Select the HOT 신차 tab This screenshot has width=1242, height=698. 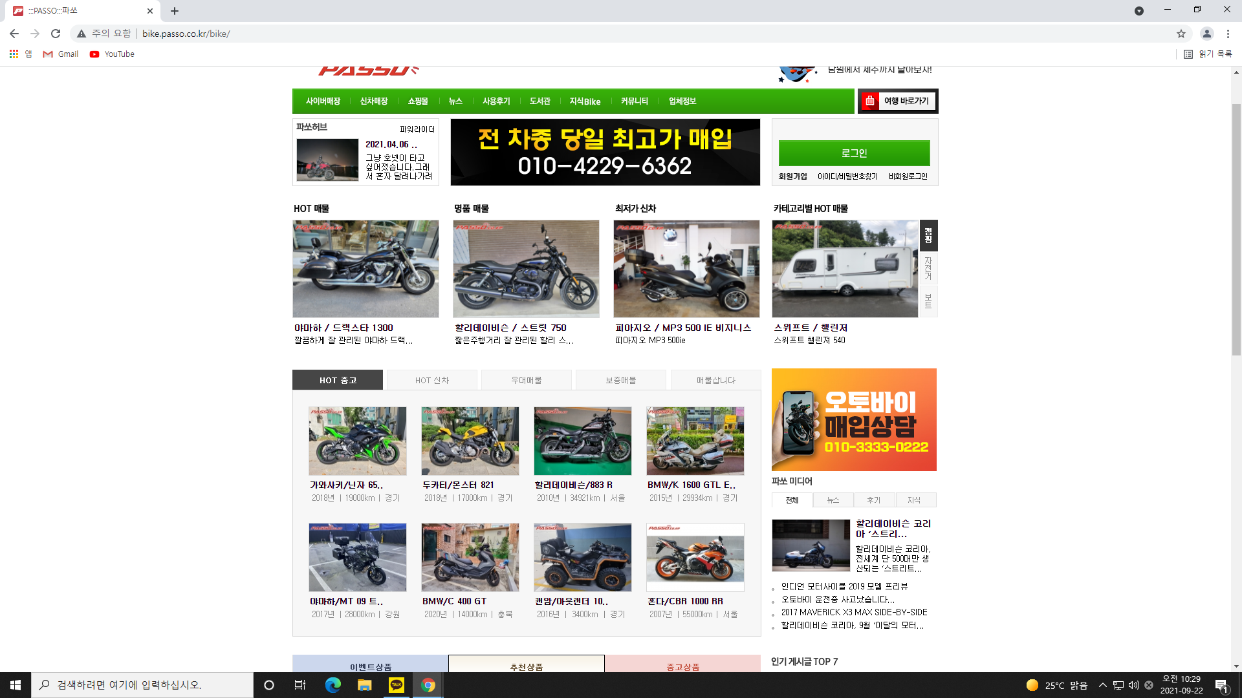pyautogui.click(x=432, y=380)
